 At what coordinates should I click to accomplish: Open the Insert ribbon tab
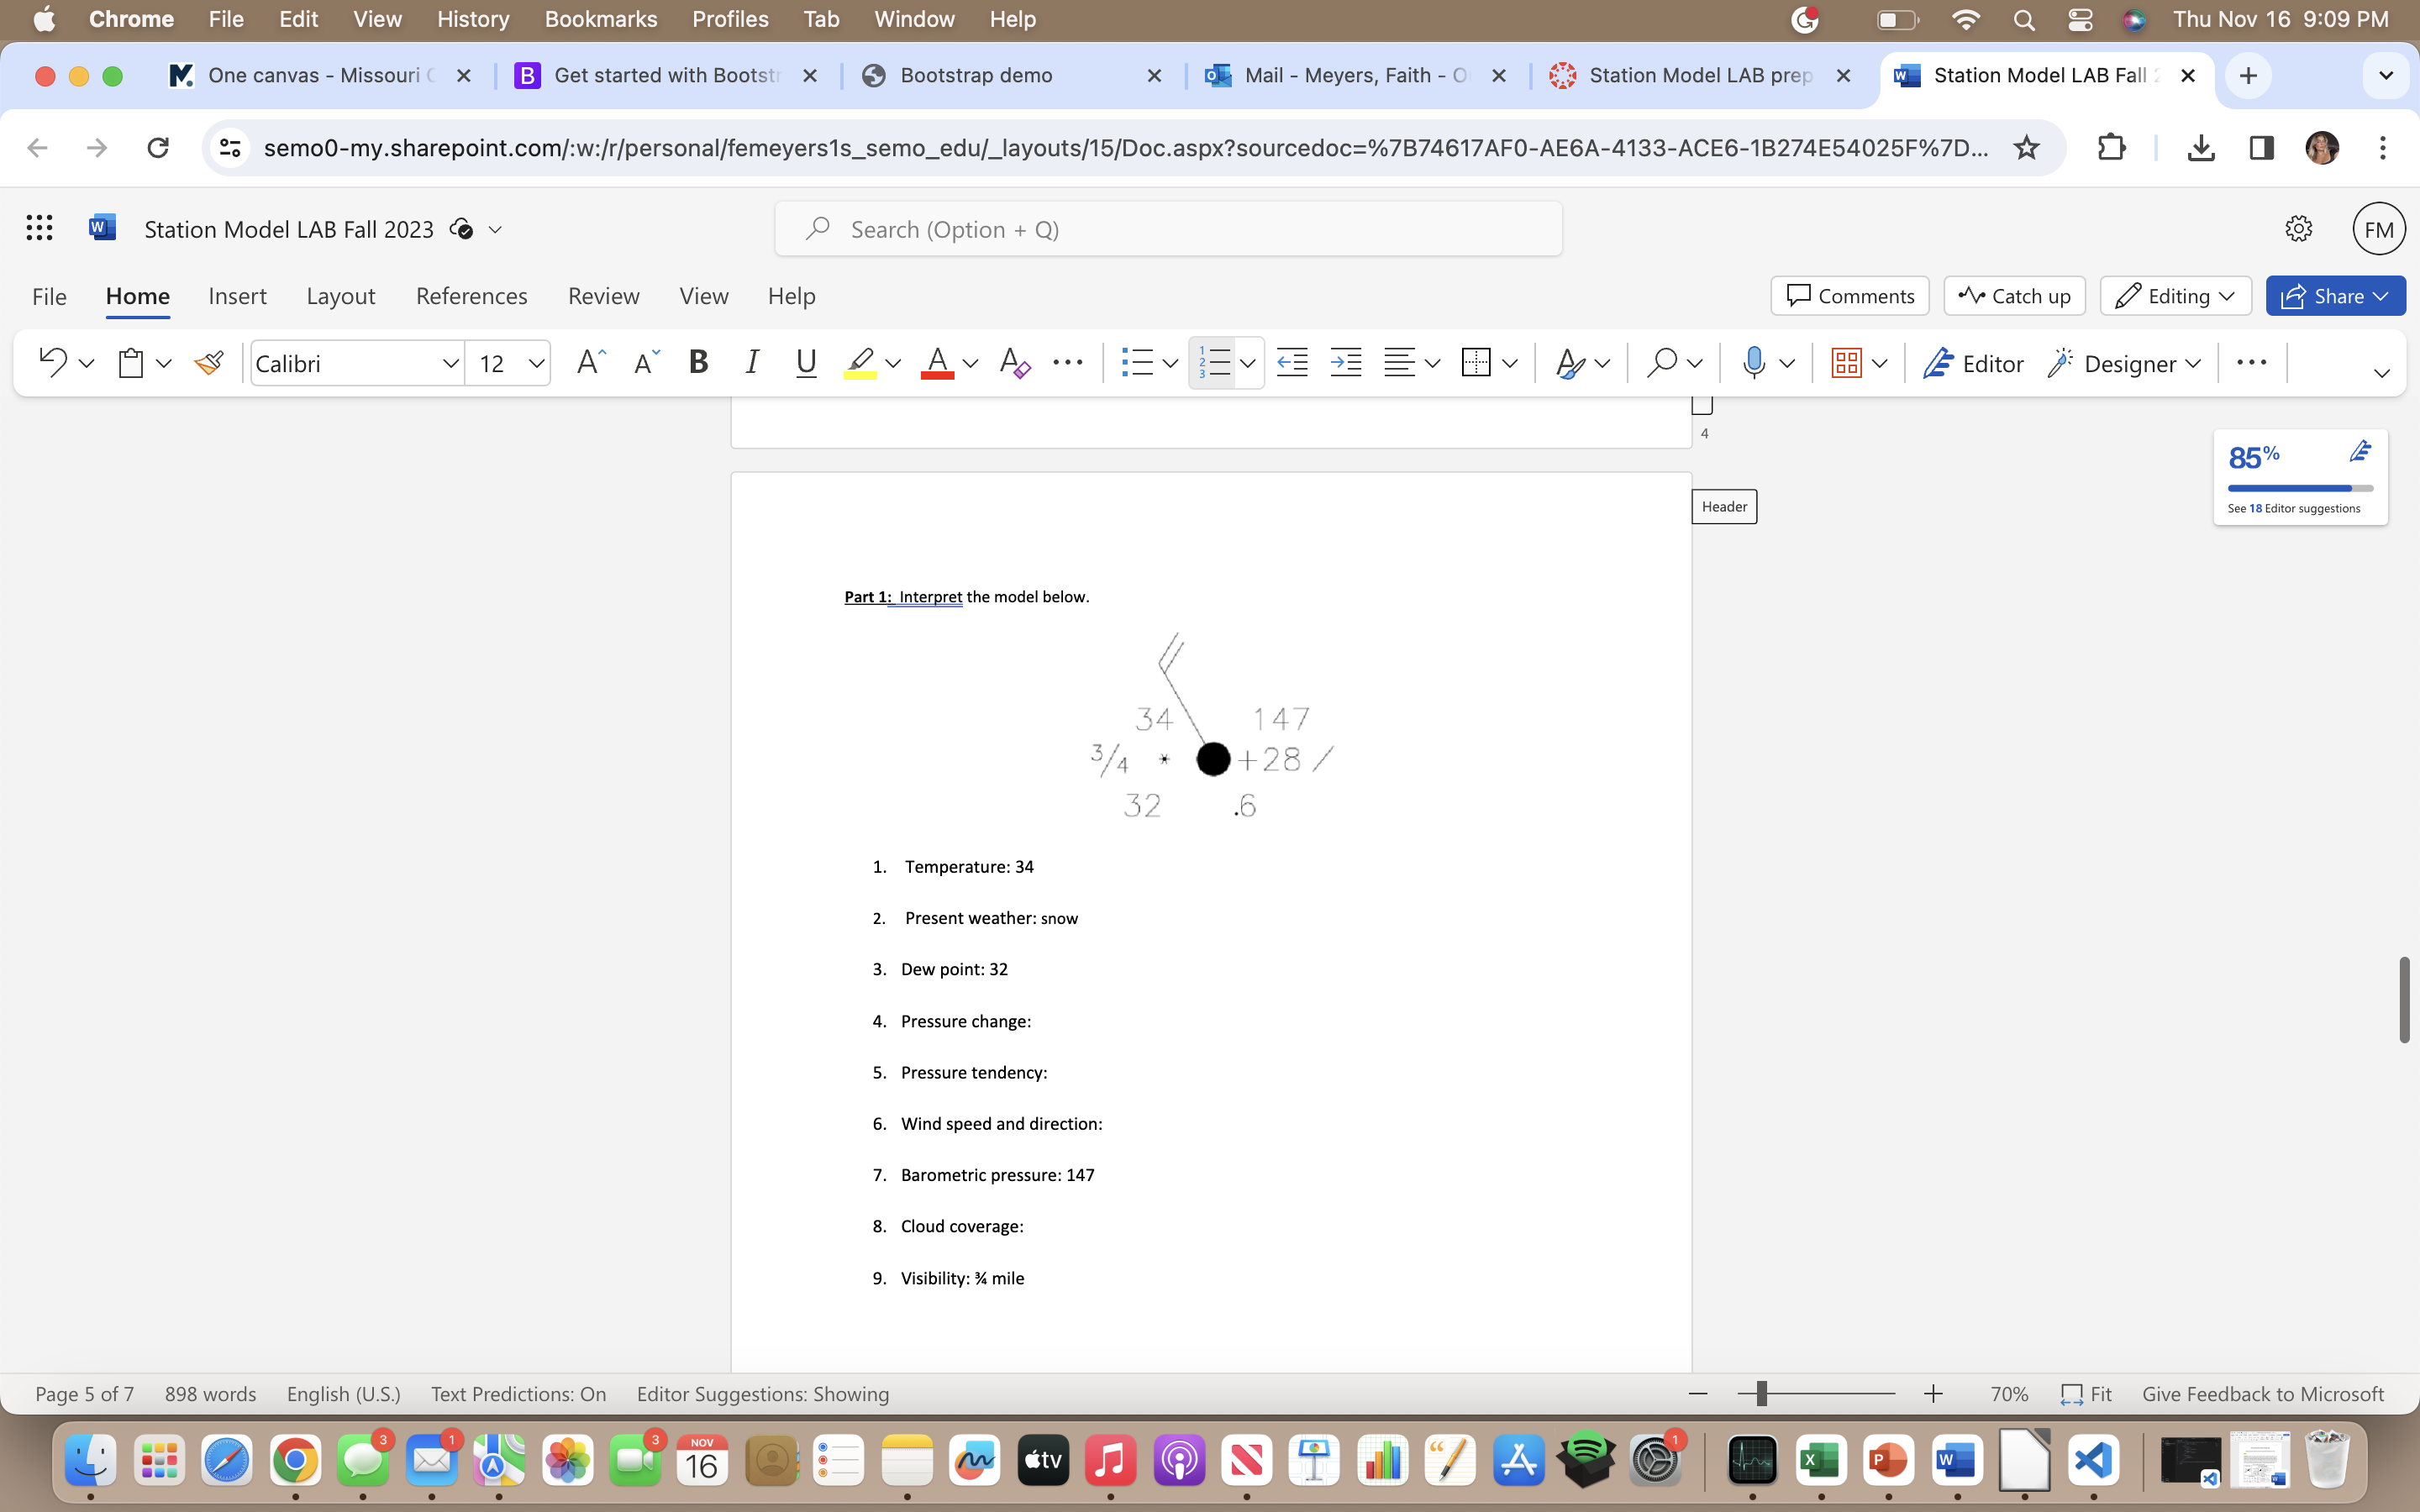[237, 296]
